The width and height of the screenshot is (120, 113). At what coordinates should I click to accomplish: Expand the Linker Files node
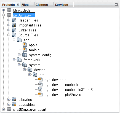(9, 30)
